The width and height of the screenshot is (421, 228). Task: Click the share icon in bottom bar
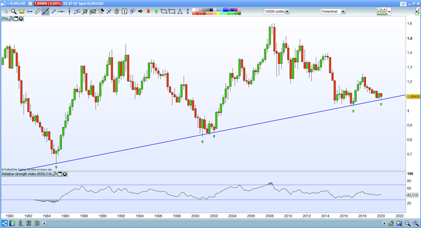[x=4, y=224]
